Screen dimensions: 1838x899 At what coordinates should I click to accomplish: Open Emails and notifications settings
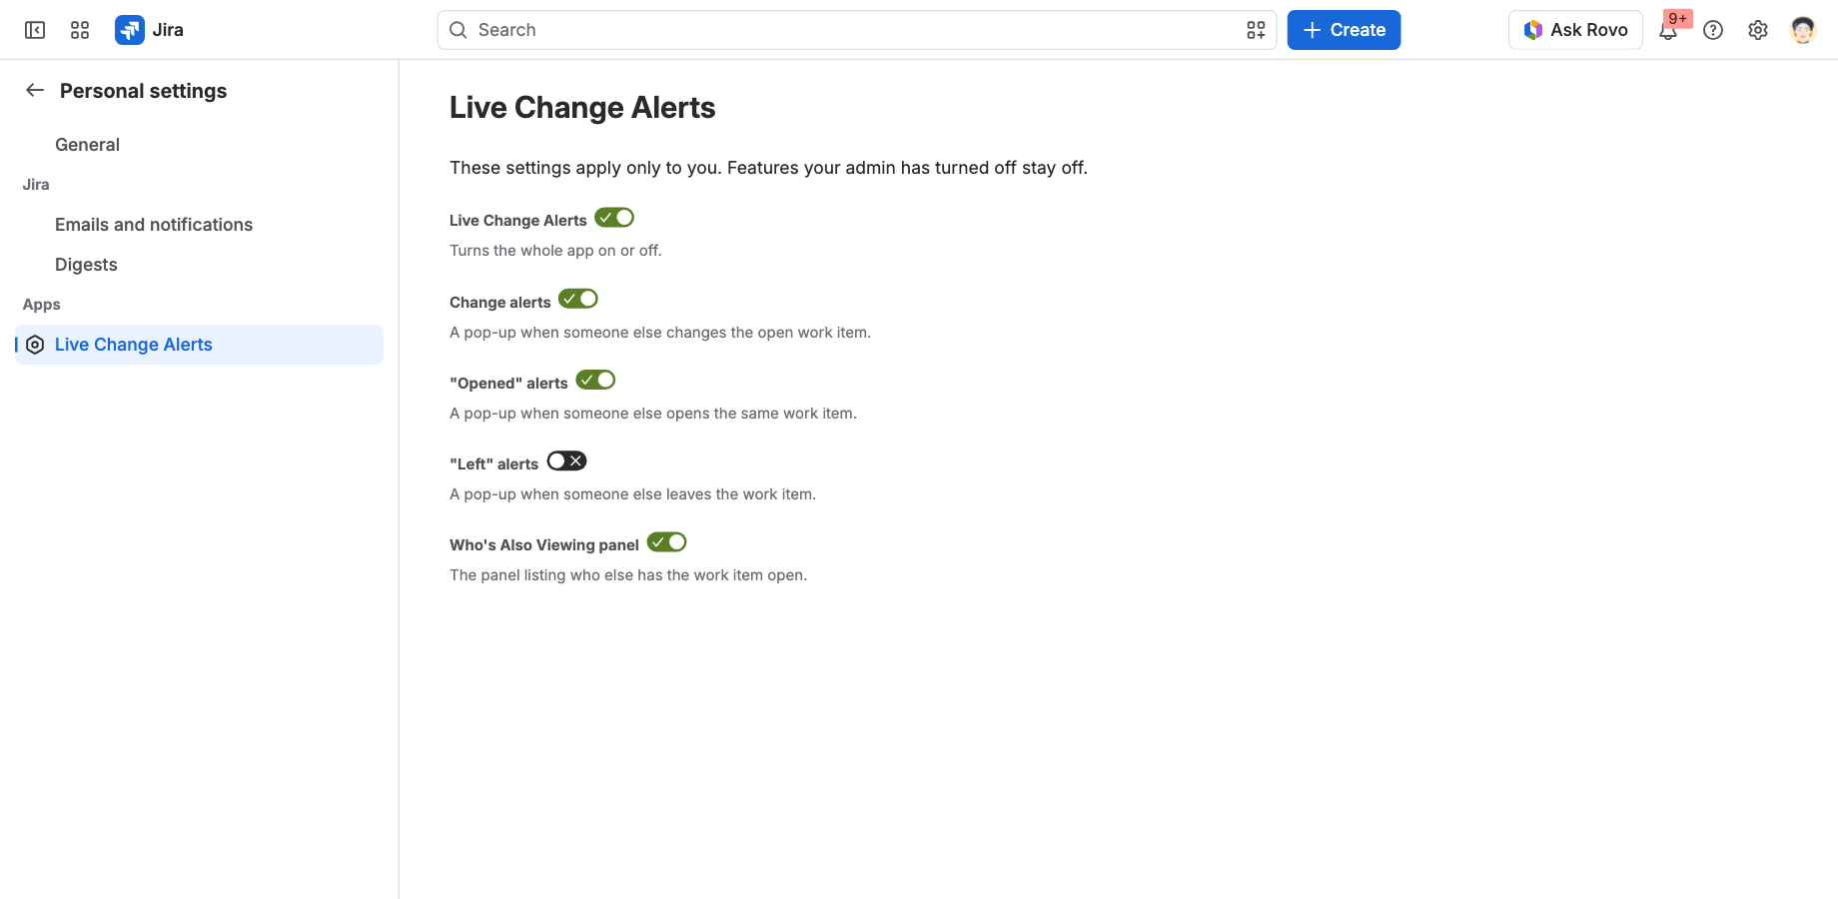pos(199,225)
